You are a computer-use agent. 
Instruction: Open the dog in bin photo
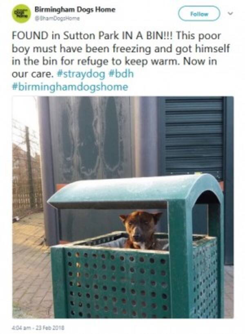tap(123, 207)
